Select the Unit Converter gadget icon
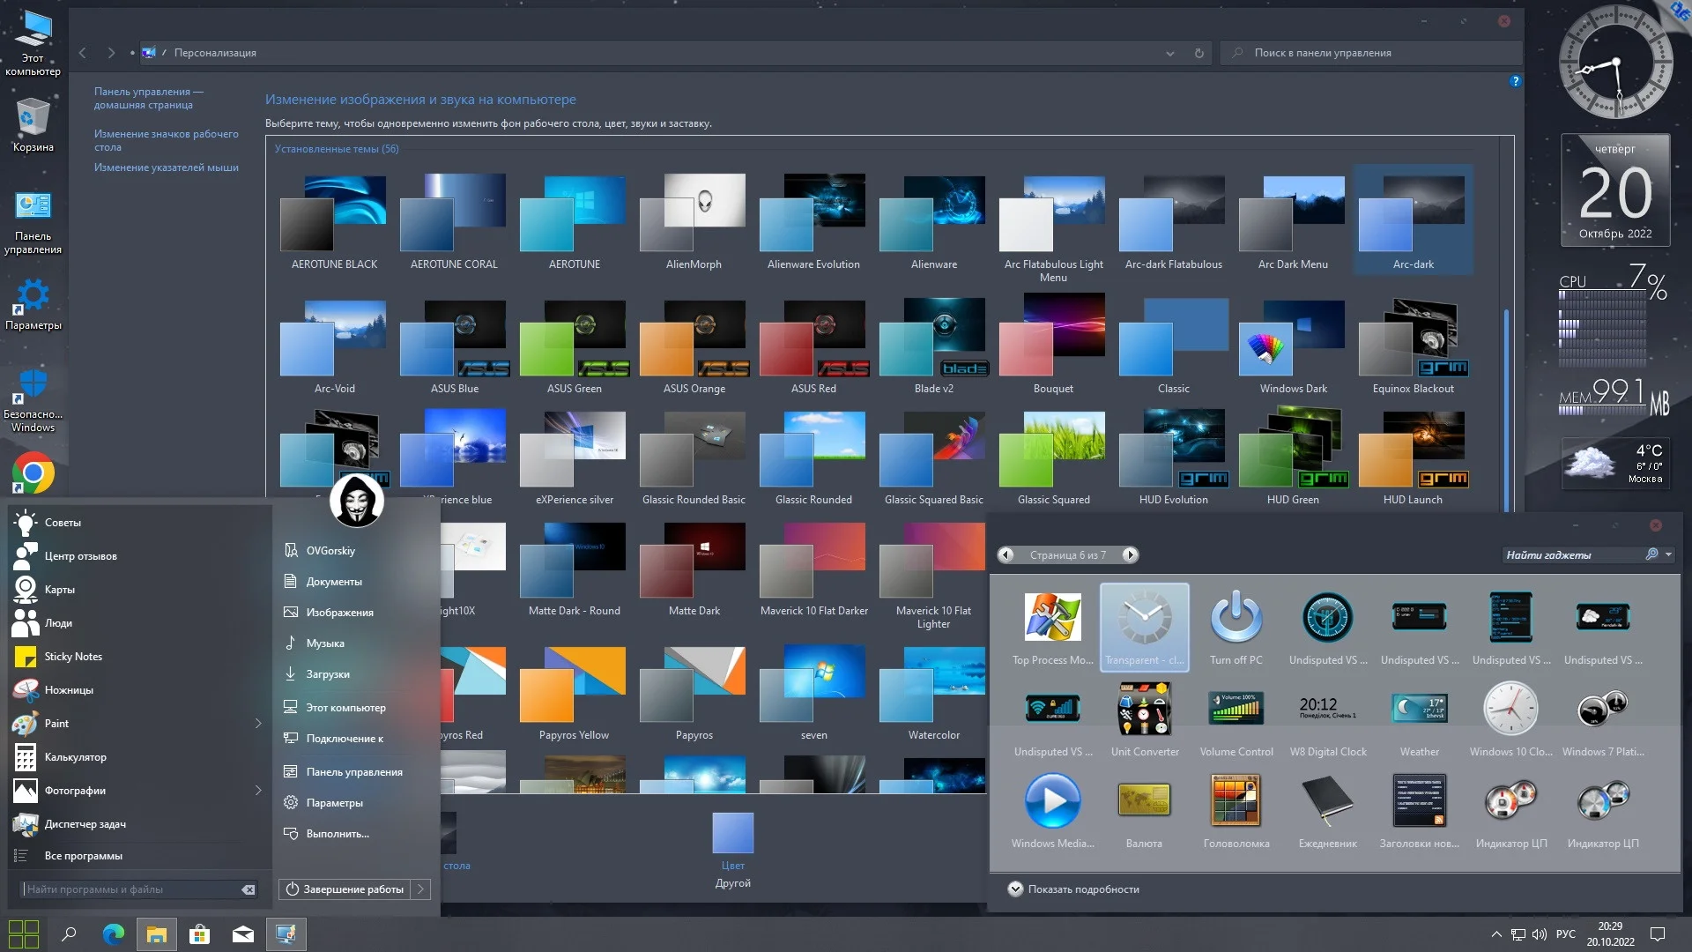Viewport: 1692px width, 952px height. coord(1144,710)
